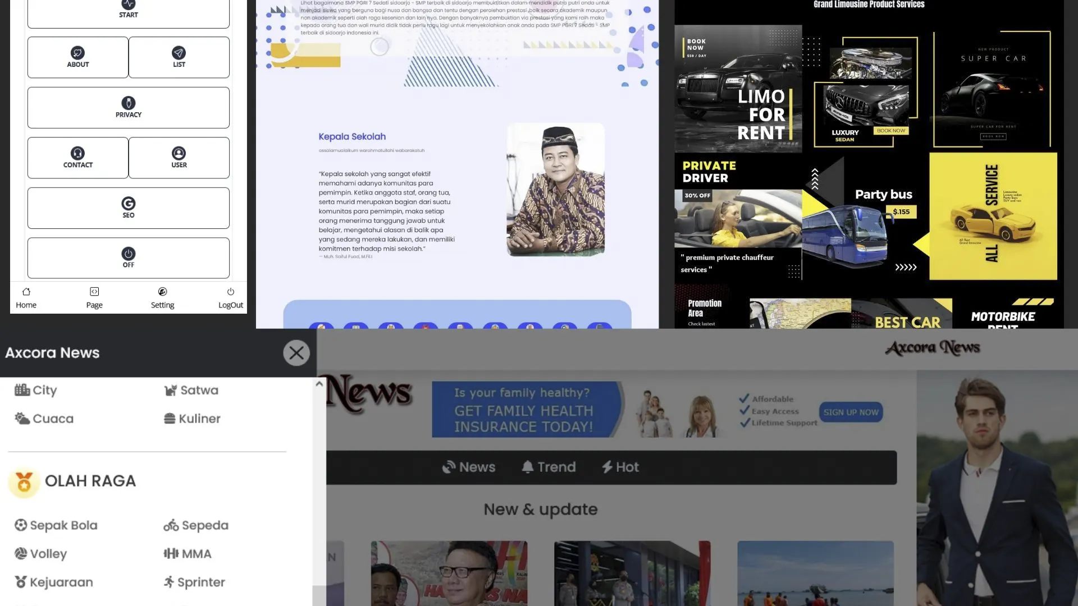Screen dimensions: 1078x606
Task: Toggle the LogOut button
Action: [230, 297]
